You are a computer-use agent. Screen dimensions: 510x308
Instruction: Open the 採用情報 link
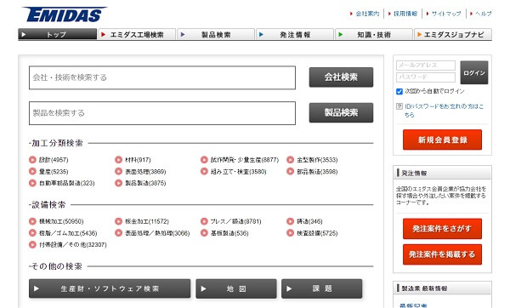click(x=405, y=14)
